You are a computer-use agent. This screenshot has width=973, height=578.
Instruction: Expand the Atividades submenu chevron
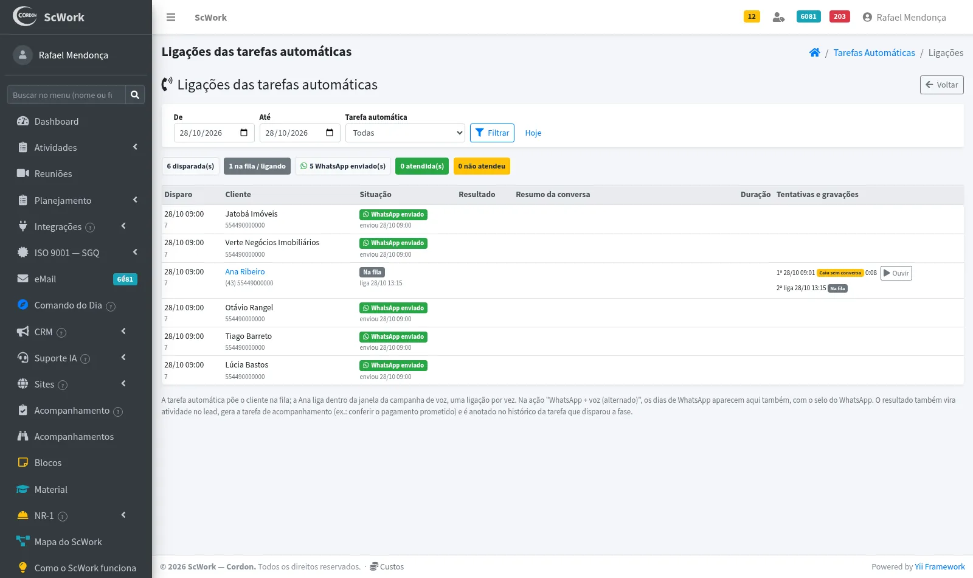(135, 147)
